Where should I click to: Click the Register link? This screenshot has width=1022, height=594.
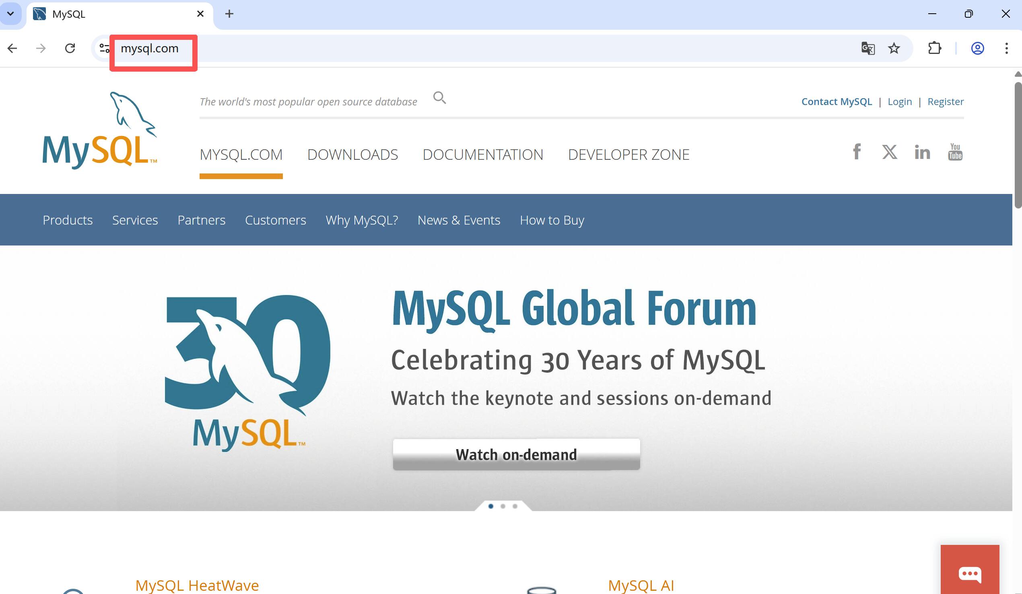pos(946,101)
